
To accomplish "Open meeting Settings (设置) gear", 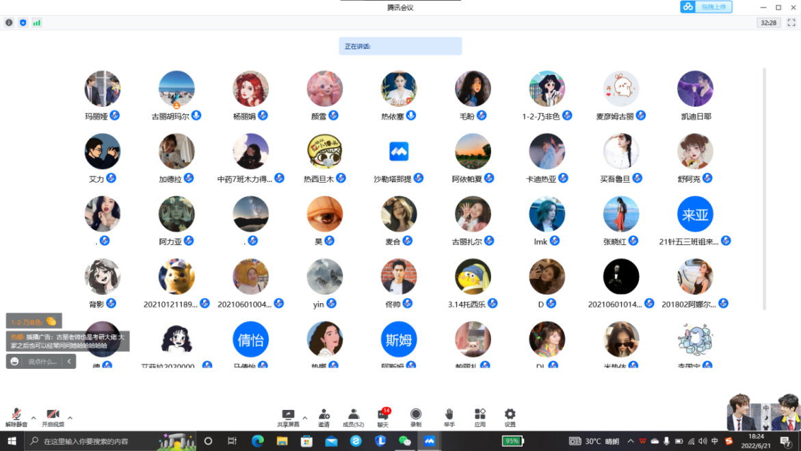I will click(510, 415).
